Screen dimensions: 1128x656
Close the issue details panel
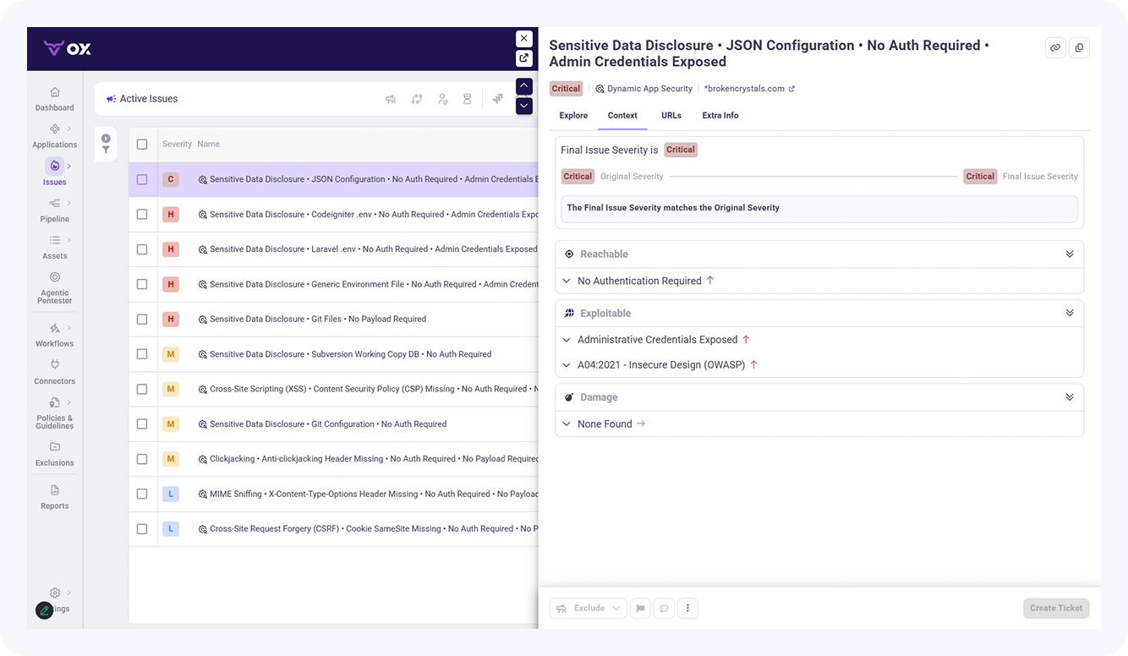point(524,38)
